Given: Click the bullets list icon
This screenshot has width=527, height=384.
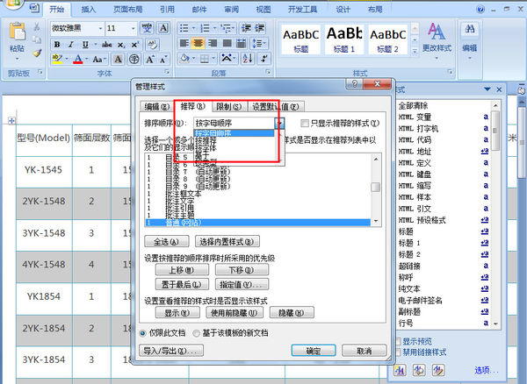Looking at the screenshot, I should [x=184, y=28].
